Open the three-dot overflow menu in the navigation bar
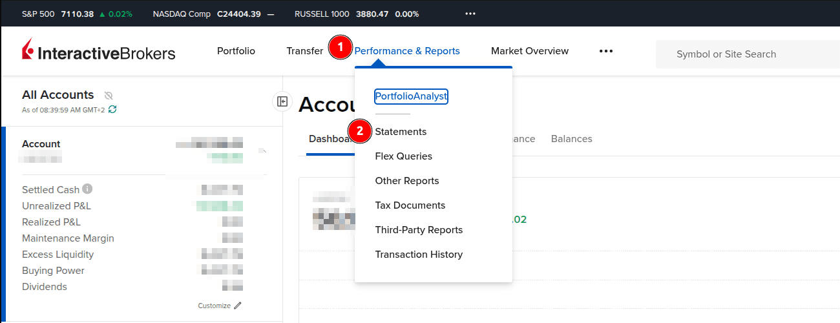The image size is (840, 323). [605, 51]
